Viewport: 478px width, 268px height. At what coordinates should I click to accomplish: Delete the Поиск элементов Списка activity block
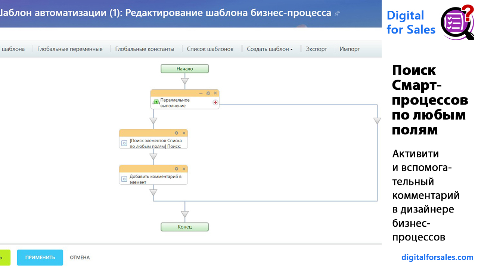coord(184,133)
